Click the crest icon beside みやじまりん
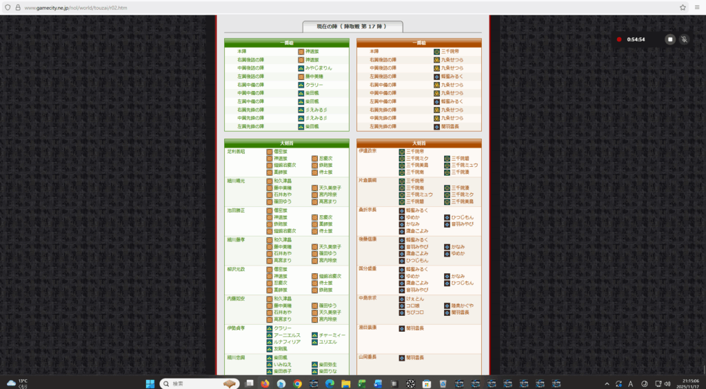This screenshot has width=706, height=389. click(301, 68)
